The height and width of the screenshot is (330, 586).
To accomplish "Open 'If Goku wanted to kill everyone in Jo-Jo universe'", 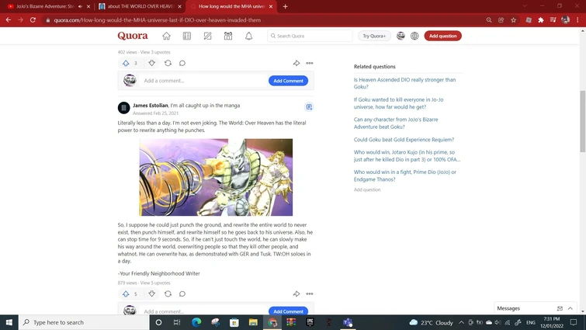I will tap(398, 103).
